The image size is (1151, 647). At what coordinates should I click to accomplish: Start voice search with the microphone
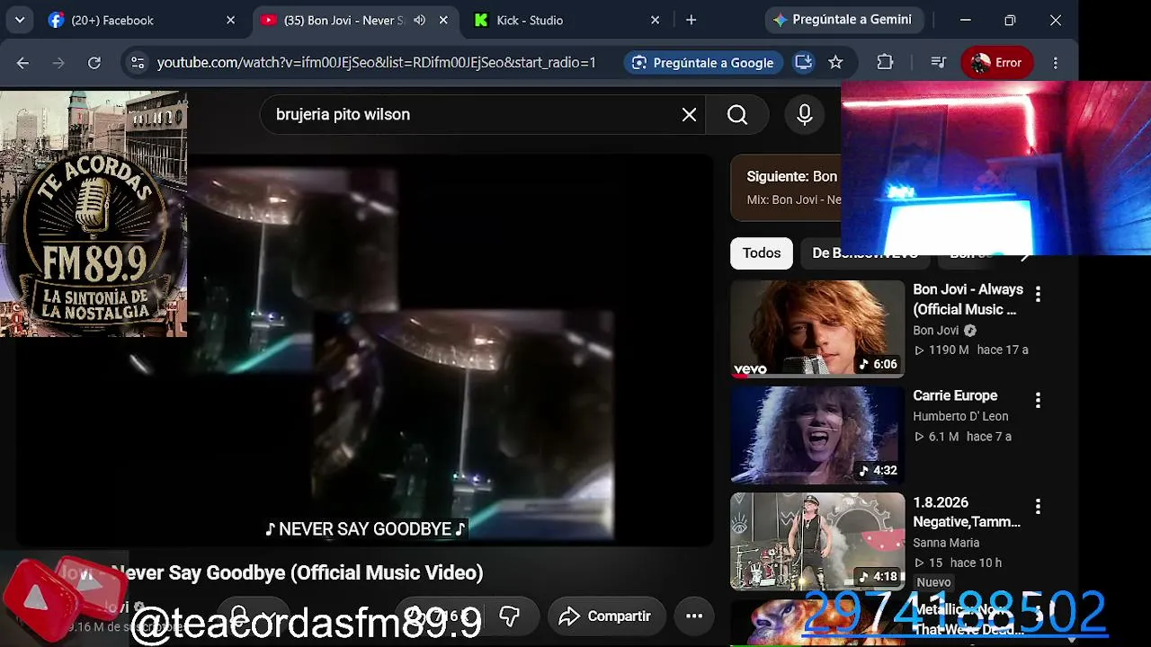click(x=805, y=115)
